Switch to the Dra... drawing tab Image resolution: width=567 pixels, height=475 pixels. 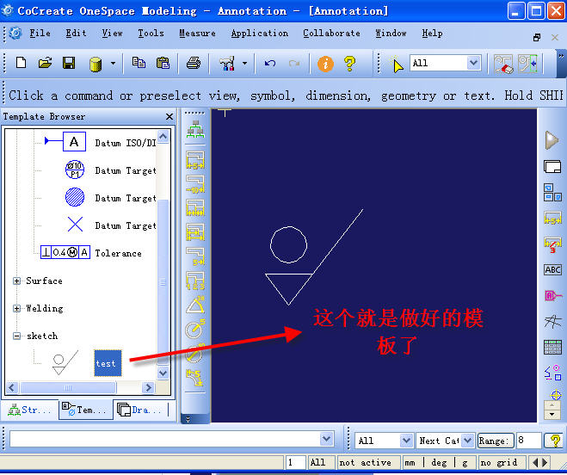point(140,410)
